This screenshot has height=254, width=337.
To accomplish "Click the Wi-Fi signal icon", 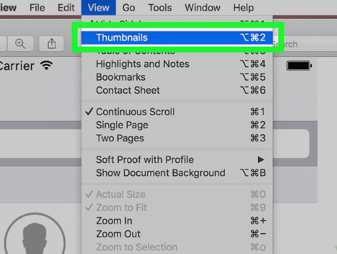I will tap(46, 65).
